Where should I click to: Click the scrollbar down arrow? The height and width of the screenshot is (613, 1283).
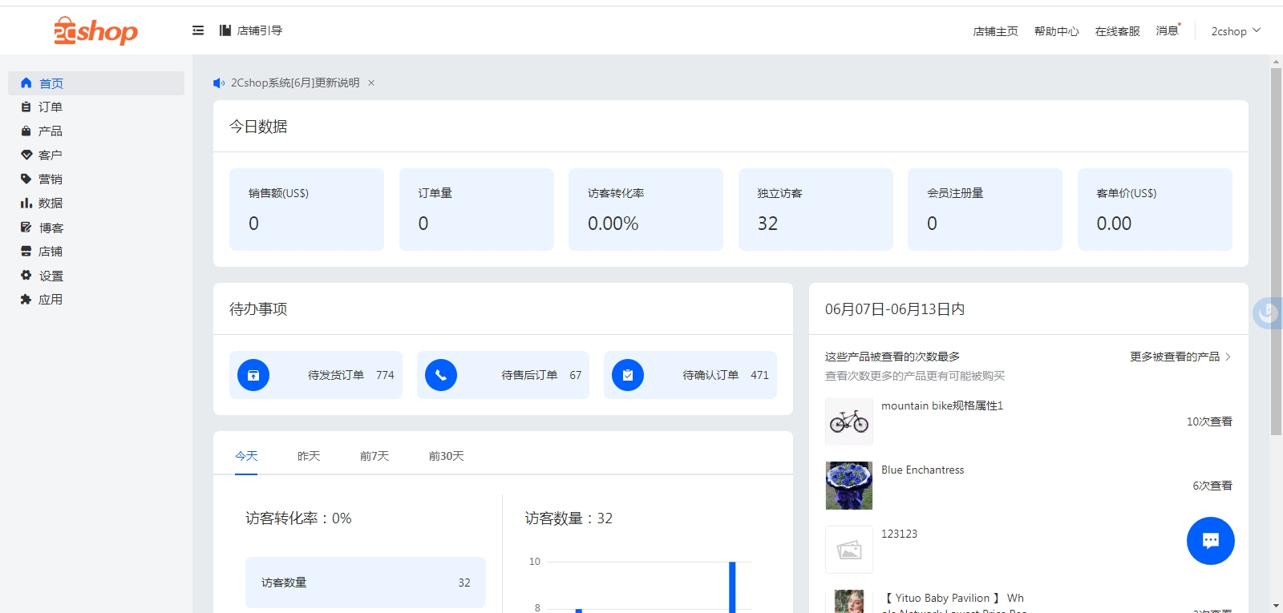[x=1276, y=607]
